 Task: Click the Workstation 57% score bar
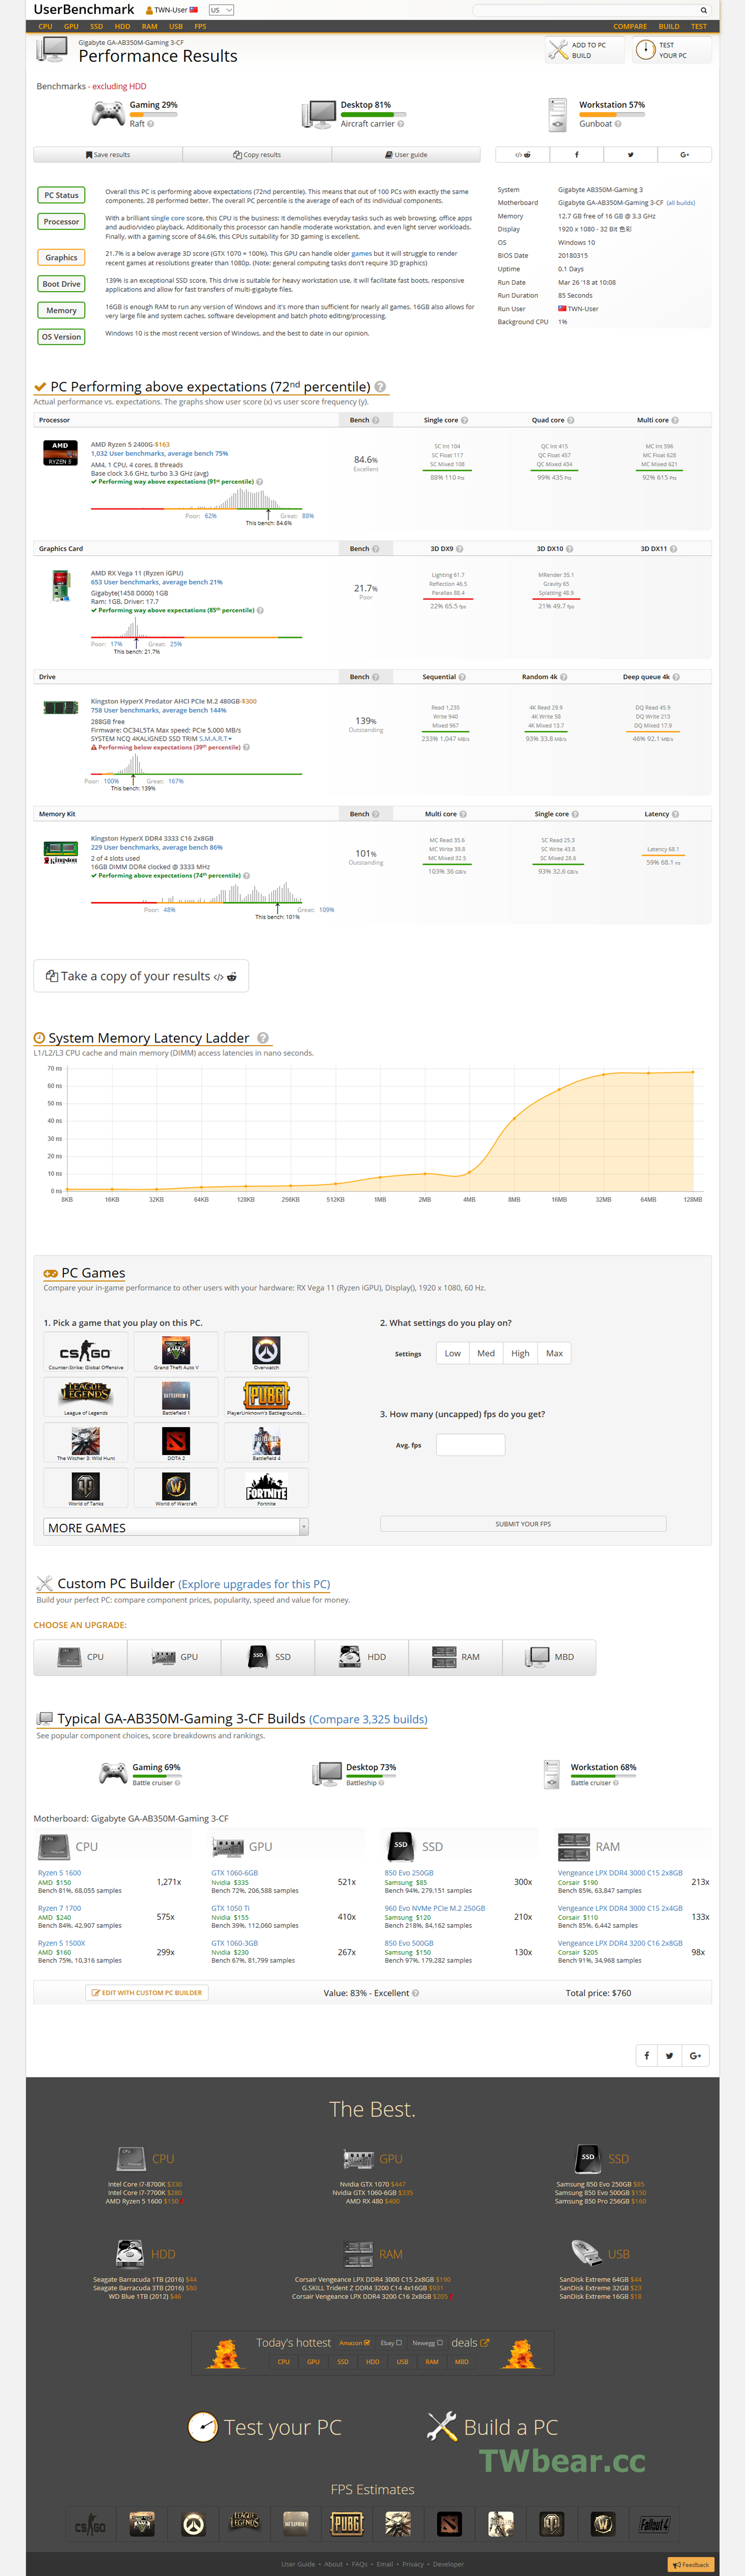point(612,115)
